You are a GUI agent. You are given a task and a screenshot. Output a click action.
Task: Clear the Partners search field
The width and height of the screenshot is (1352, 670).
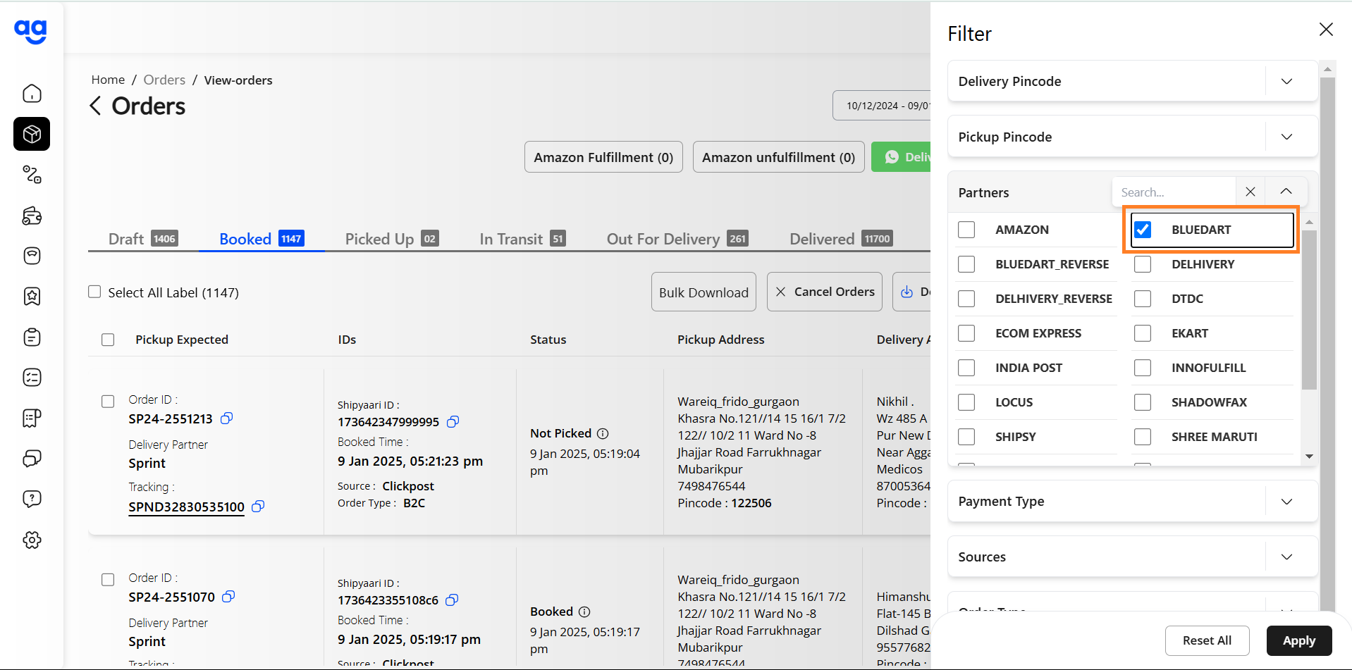point(1250,192)
